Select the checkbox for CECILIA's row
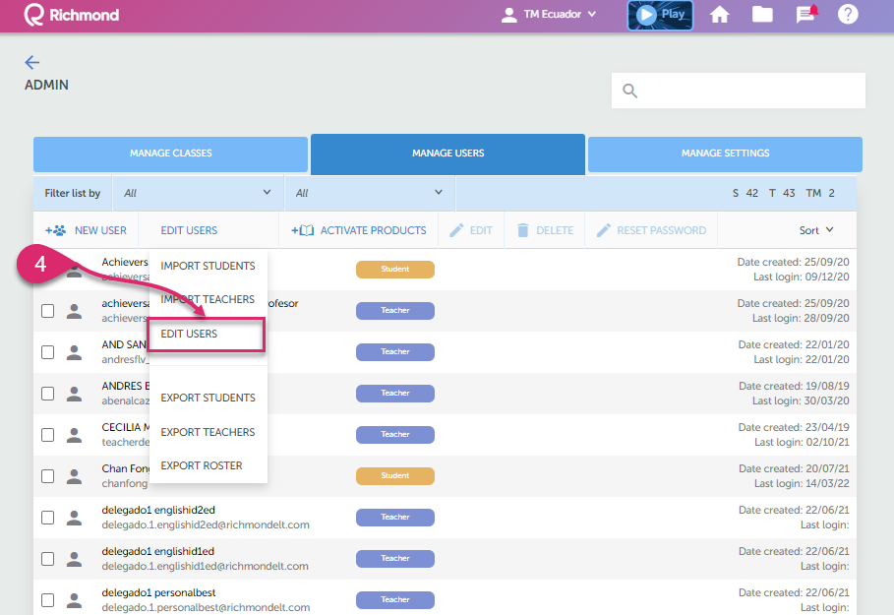The image size is (894, 615). coord(47,435)
